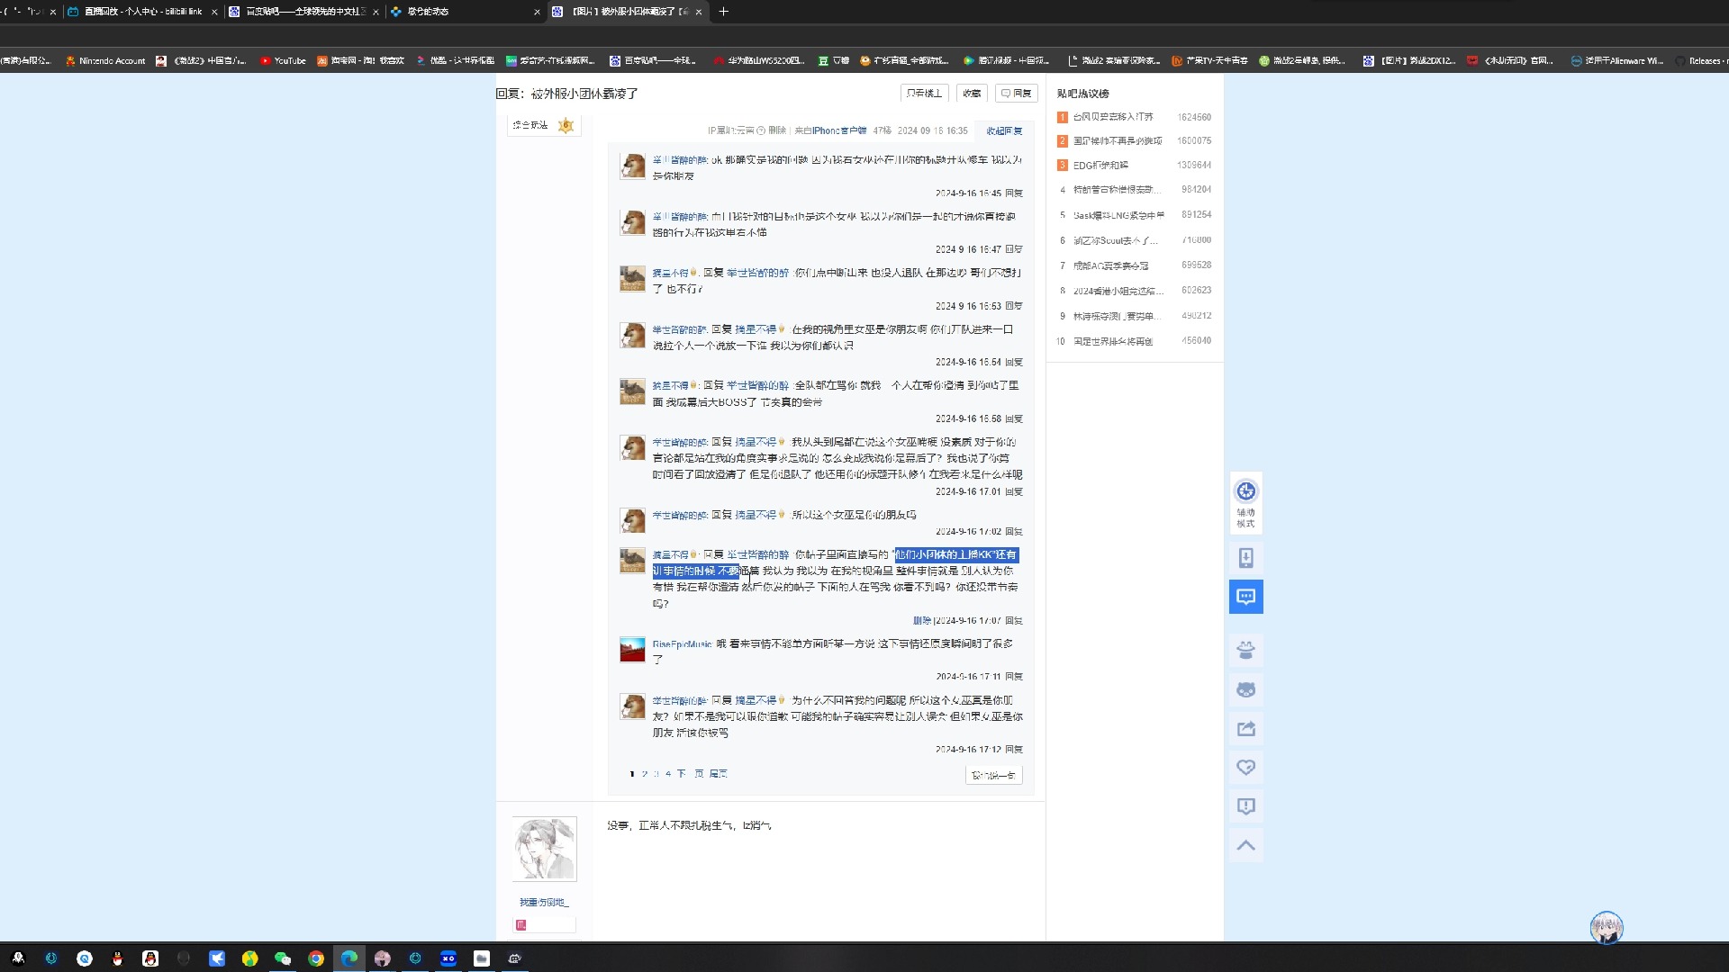Click the share arrow icon in right sidebar
Screen dimensions: 1729x972
click(1245, 729)
